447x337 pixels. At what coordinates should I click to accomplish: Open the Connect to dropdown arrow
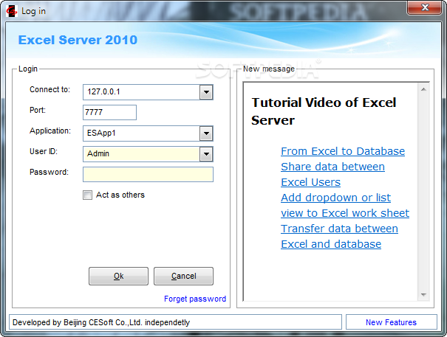206,92
